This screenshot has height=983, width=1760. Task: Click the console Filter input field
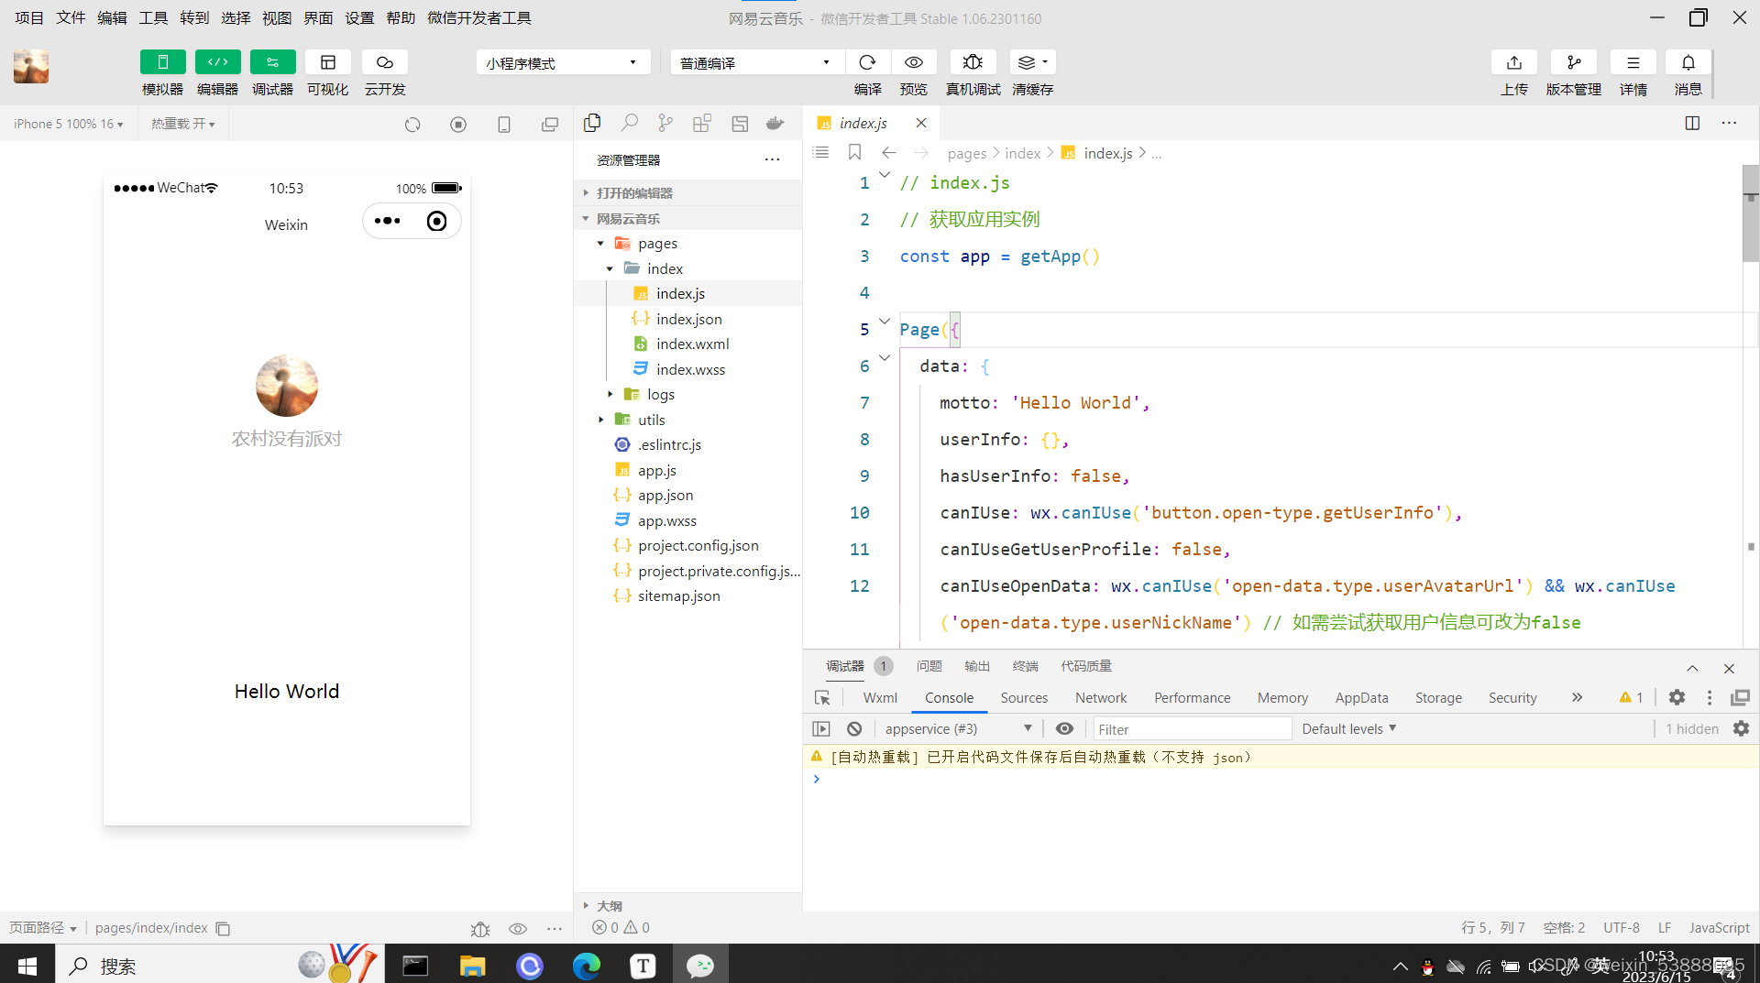pos(1192,729)
